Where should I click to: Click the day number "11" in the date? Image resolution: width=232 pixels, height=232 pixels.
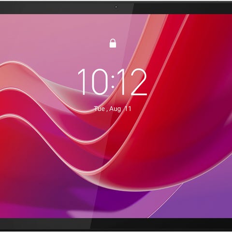[128, 109]
